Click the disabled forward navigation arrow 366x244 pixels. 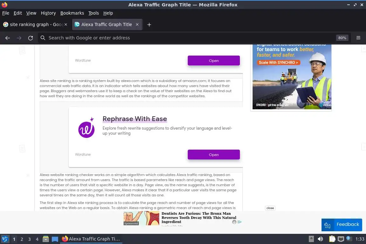pos(19,38)
